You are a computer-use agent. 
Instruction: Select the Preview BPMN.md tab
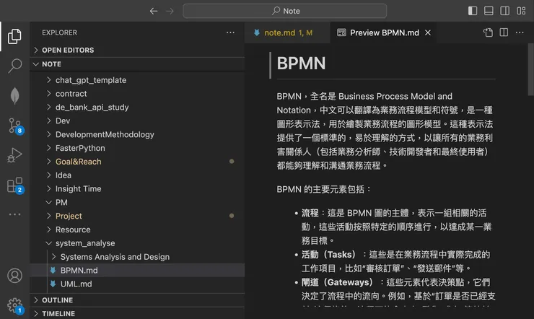click(383, 32)
